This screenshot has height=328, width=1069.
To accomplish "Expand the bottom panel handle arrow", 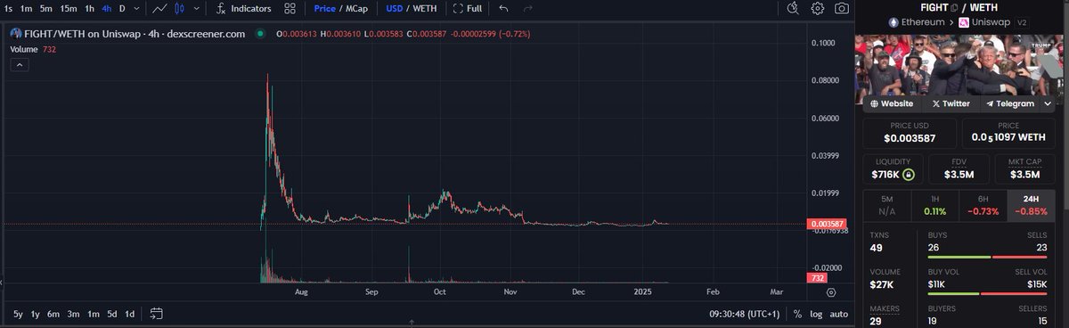I will [x=412, y=323].
